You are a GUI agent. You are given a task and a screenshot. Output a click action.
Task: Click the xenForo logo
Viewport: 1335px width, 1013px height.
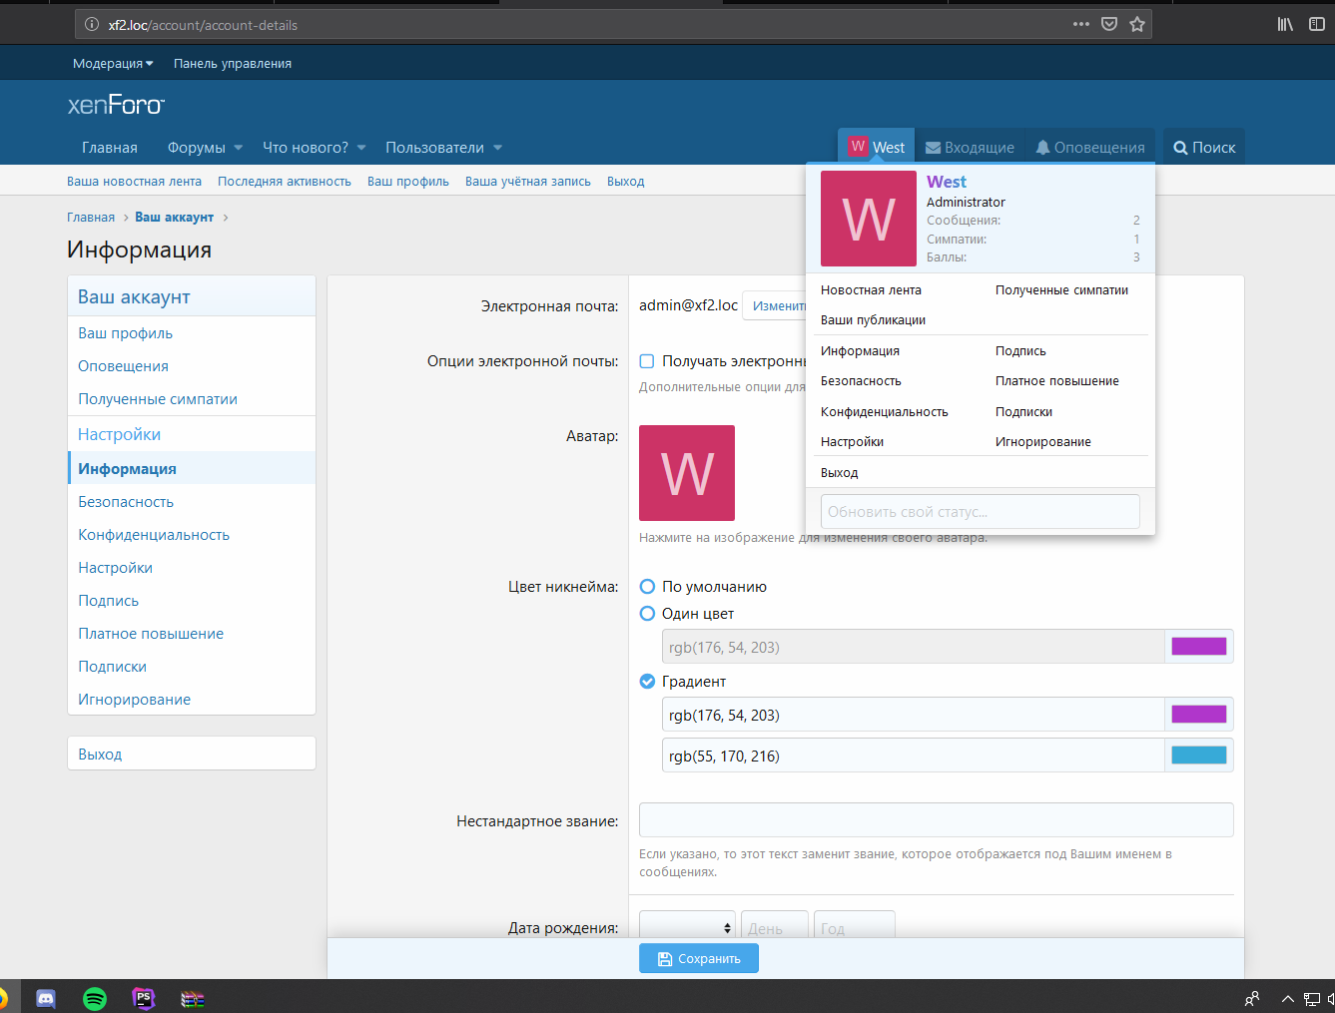(116, 105)
